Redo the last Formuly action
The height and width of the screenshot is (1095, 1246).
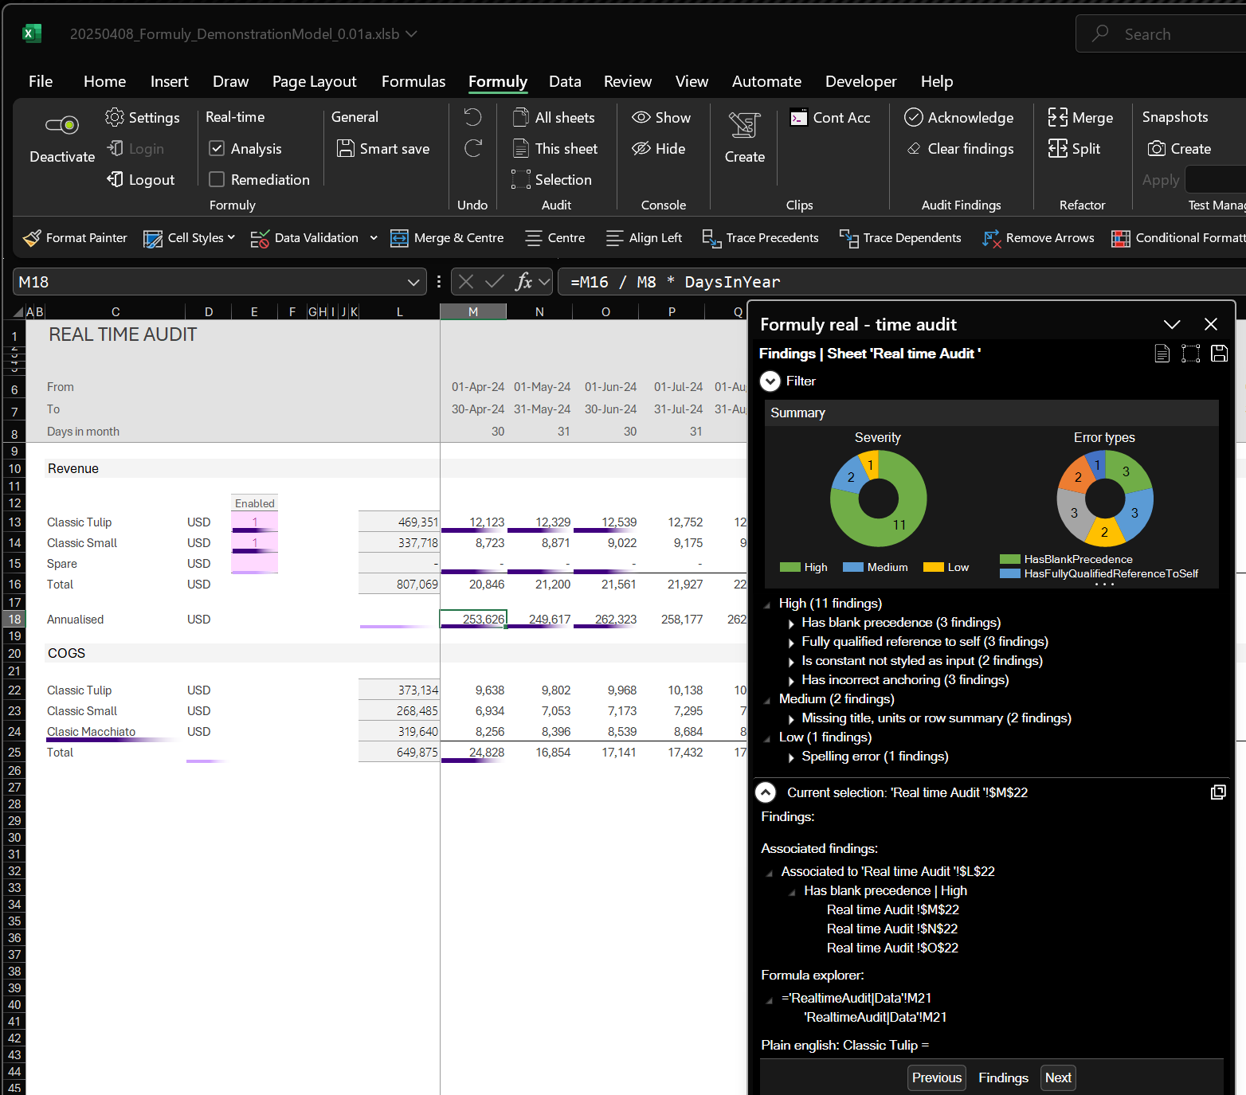pyautogui.click(x=472, y=148)
